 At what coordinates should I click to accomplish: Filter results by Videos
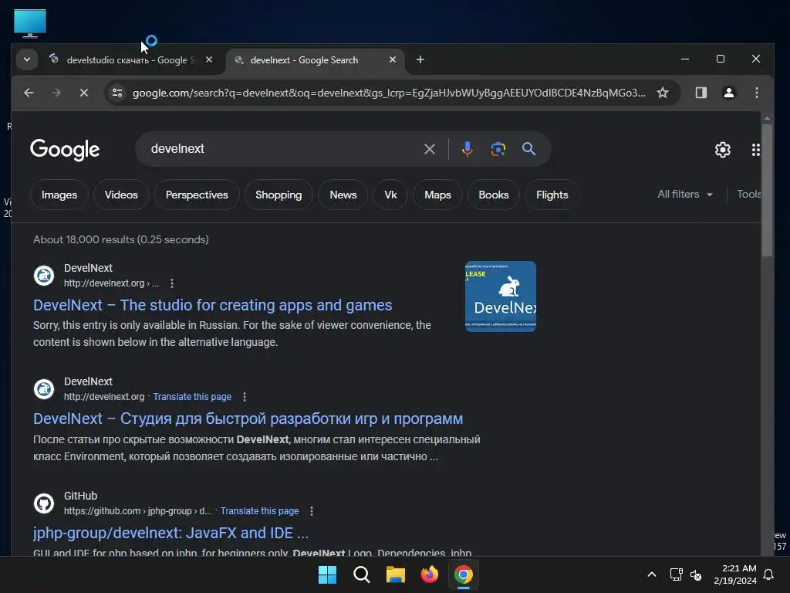121,195
